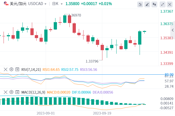This screenshot has height=116, width=175.
Task: Expand the 日K timeframe dropdown
Action: [61, 4]
